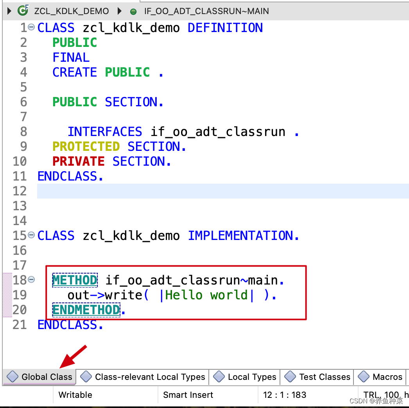Image resolution: width=409 pixels, height=408 pixels.
Task: Click ZCL_KDLK_DEMO in the breadcrumb bar
Action: click(x=72, y=11)
